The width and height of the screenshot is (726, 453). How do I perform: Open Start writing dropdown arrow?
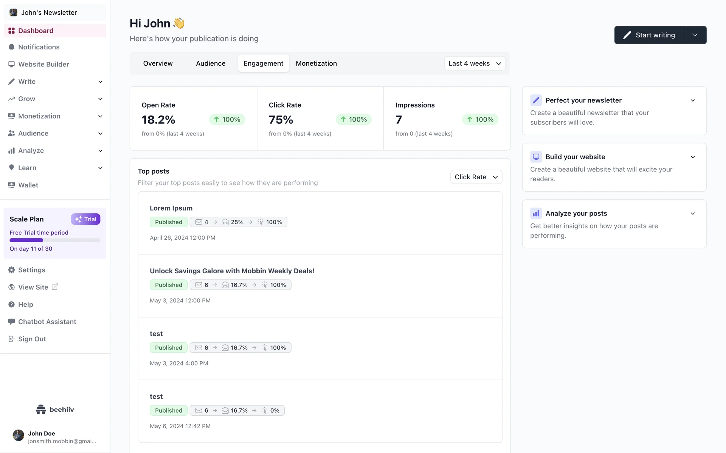pyautogui.click(x=695, y=35)
